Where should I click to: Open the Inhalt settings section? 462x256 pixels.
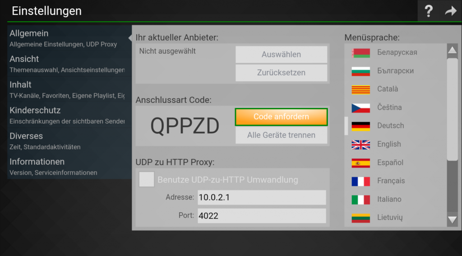[69, 89]
